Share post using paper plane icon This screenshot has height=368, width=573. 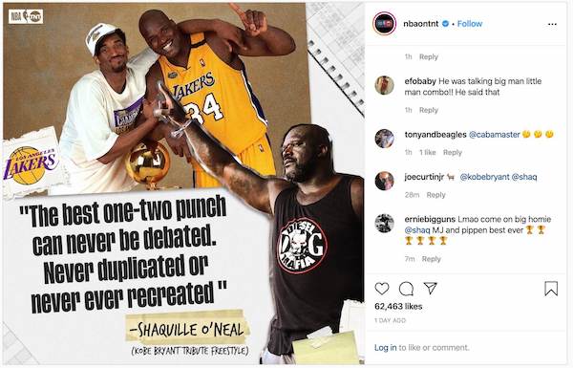(x=431, y=289)
